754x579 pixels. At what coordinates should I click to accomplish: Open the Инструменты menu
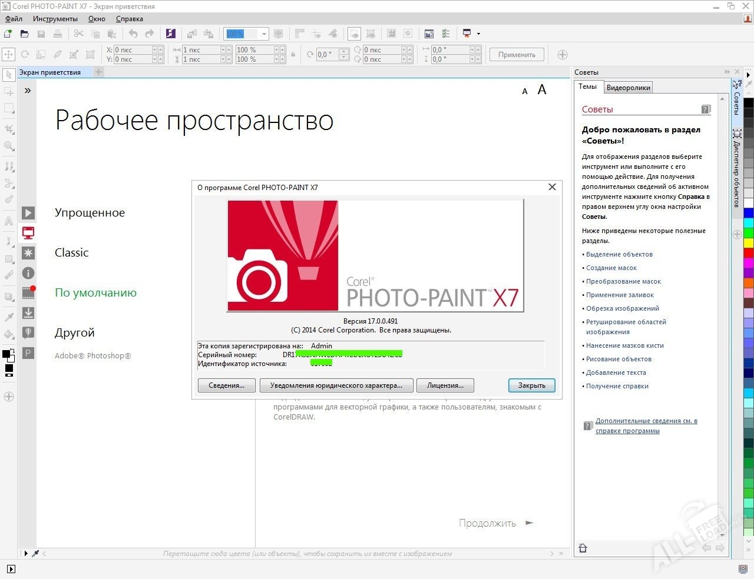coord(55,19)
